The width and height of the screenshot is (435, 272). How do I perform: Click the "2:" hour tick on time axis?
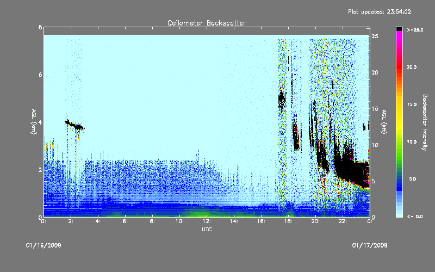71,221
